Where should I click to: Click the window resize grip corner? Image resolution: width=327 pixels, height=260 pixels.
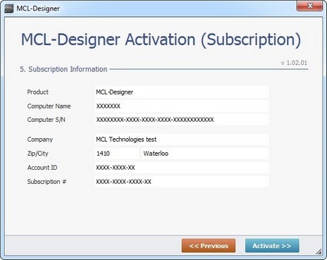(x=319, y=252)
